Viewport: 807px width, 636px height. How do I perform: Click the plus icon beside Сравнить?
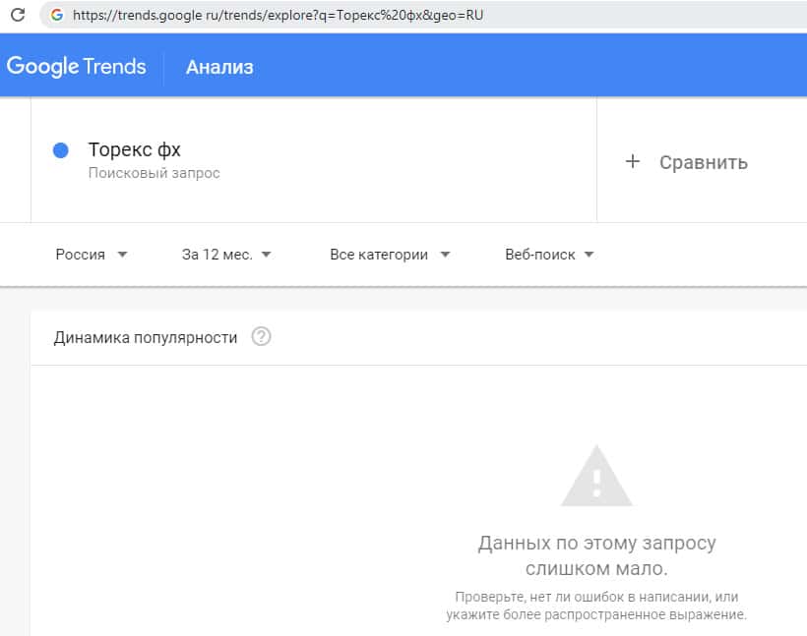click(x=633, y=162)
